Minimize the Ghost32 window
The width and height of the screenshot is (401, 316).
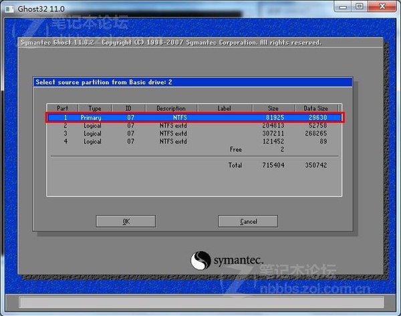pos(346,6)
